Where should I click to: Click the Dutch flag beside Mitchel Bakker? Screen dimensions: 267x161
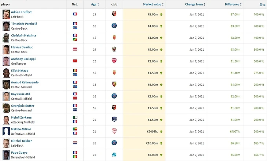point(75,143)
